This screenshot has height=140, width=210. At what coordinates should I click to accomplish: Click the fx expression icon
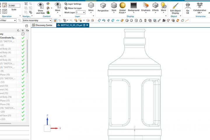click(x=164, y=20)
